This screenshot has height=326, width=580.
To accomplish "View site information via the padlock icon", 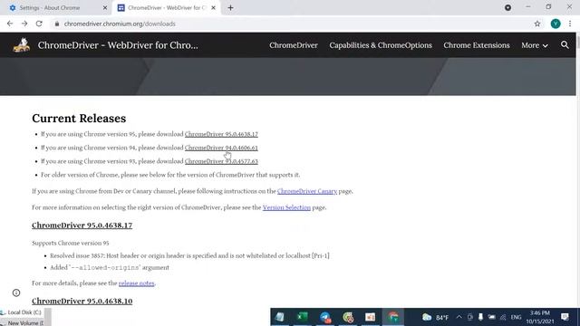I will [x=56, y=24].
